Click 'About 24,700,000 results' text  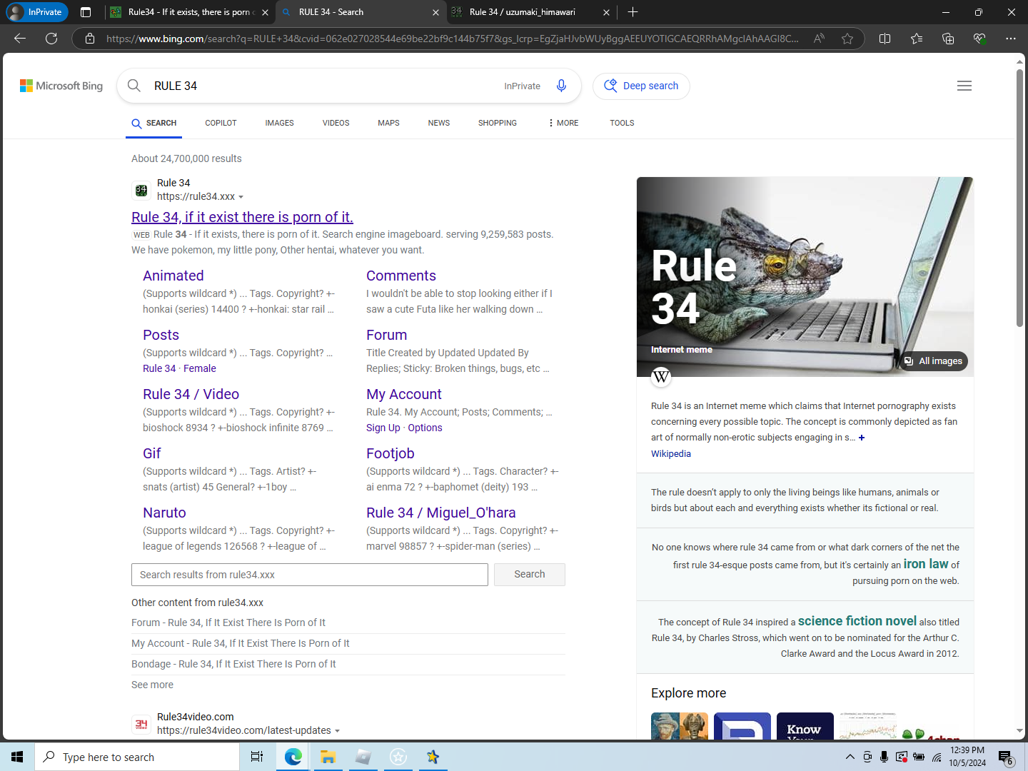[x=186, y=158]
